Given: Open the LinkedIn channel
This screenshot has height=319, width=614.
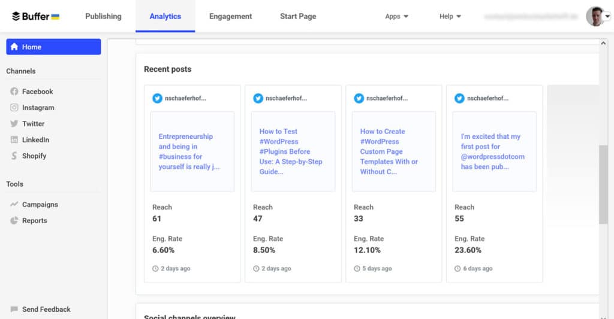Looking at the screenshot, I should point(35,139).
